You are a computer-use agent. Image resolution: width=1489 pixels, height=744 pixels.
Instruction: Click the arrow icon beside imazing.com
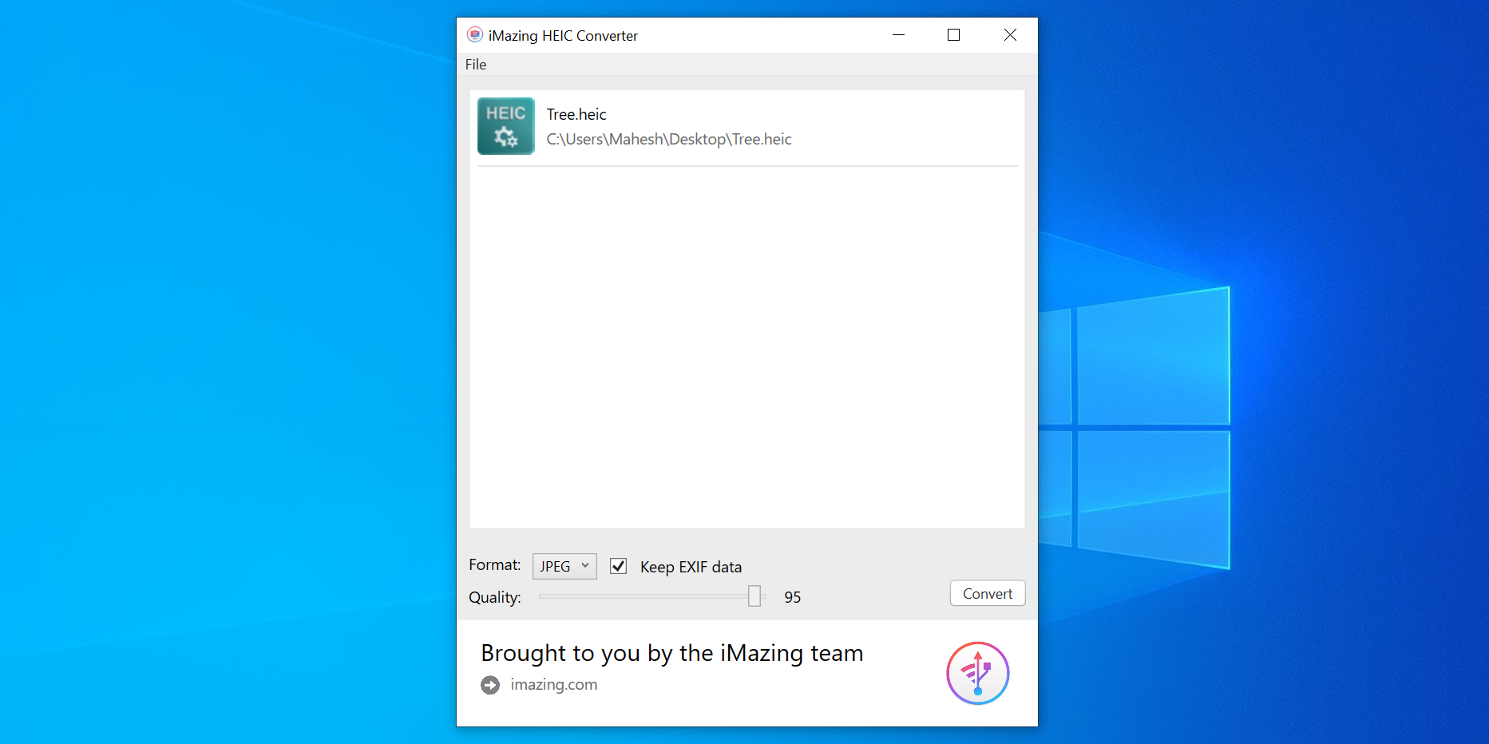(490, 685)
